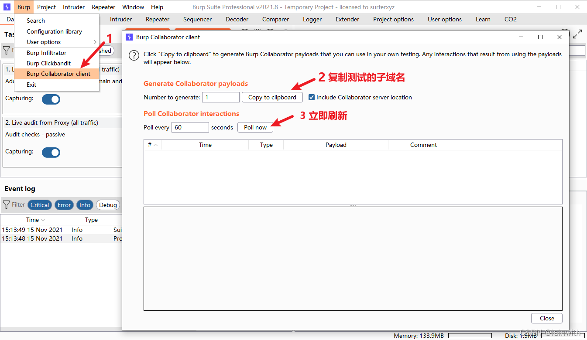This screenshot has width=587, height=340.
Task: Open the Intruder menu in the menu bar
Action: point(74,7)
